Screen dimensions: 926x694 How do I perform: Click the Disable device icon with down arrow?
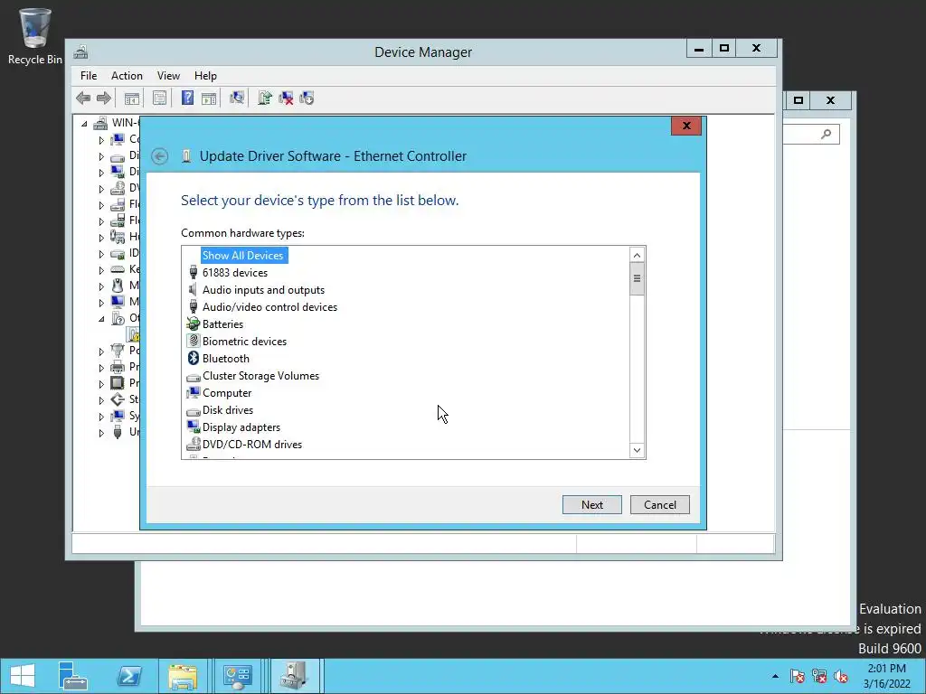(307, 98)
